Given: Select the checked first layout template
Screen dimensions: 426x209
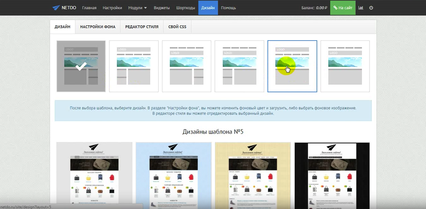Looking at the screenshot, I should click(x=81, y=66).
